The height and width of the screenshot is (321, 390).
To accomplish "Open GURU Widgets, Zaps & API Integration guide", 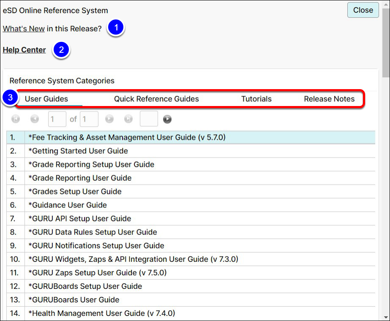I will (x=191, y=259).
